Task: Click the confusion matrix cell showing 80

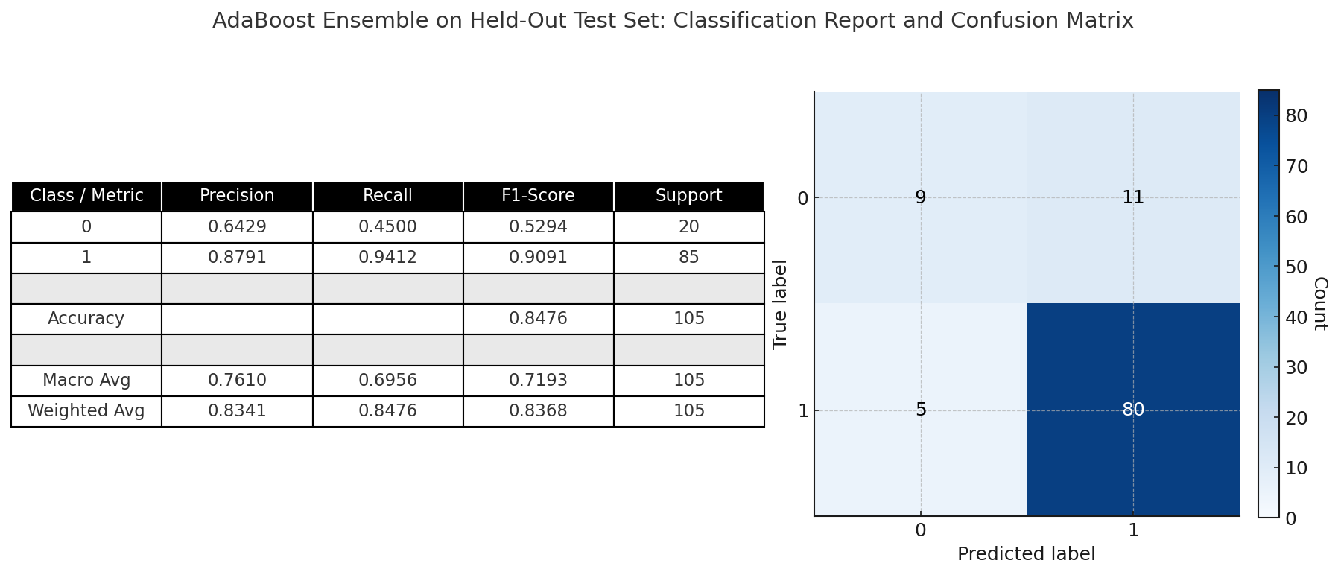Action: point(1132,410)
